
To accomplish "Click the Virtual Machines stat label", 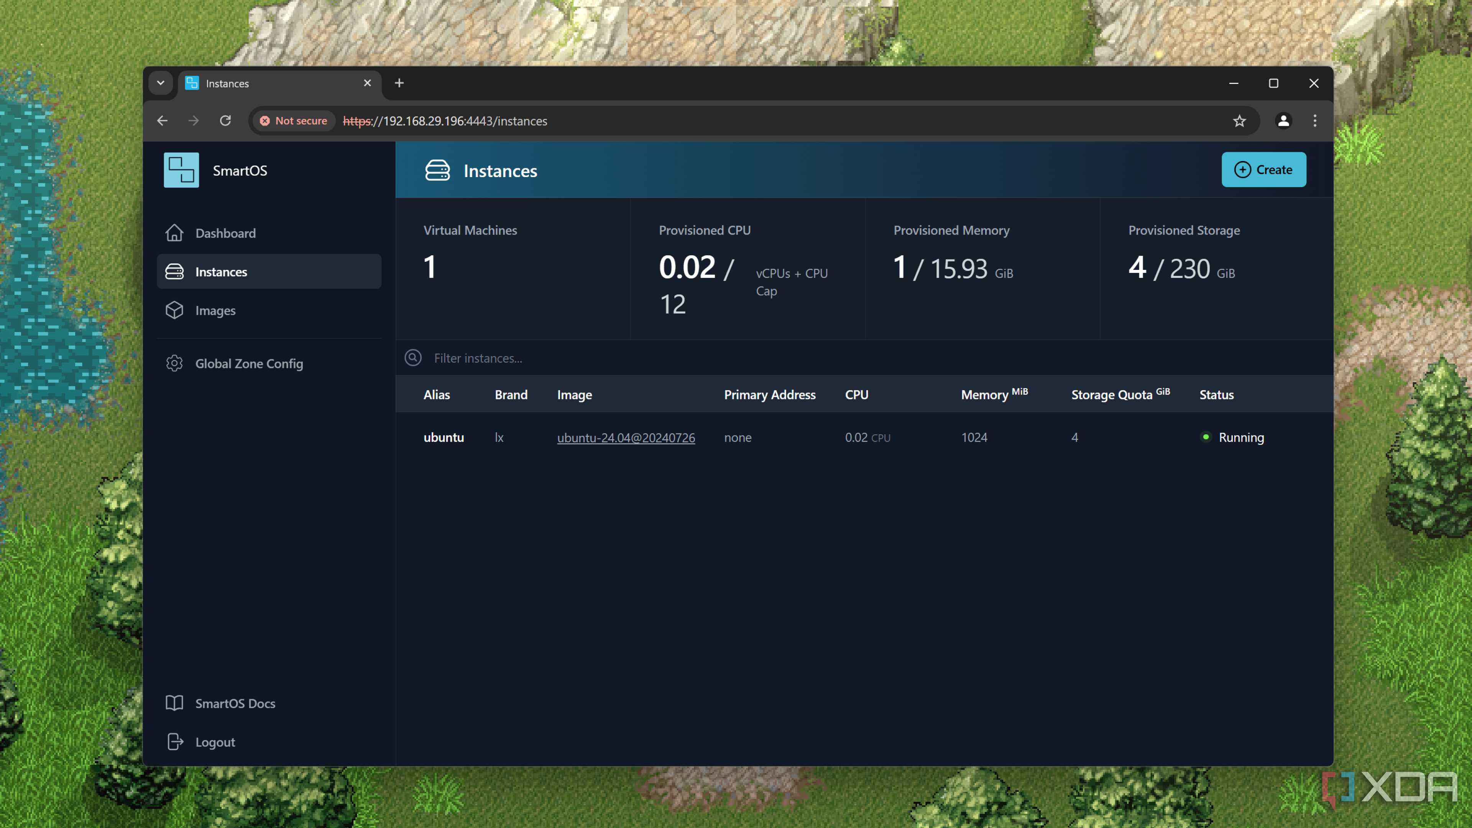I will point(470,230).
